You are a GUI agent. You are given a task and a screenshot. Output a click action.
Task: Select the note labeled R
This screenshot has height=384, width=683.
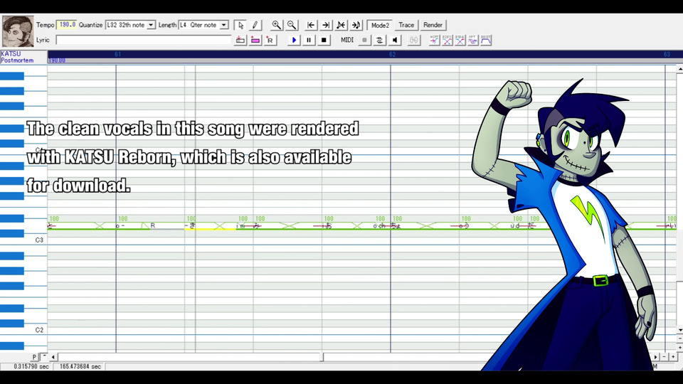point(166,225)
